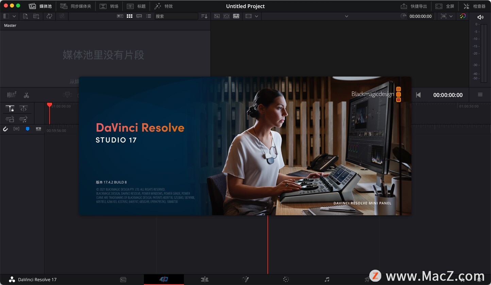
Task: Toggle timeline snapping magnet icon
Action: tap(5, 129)
